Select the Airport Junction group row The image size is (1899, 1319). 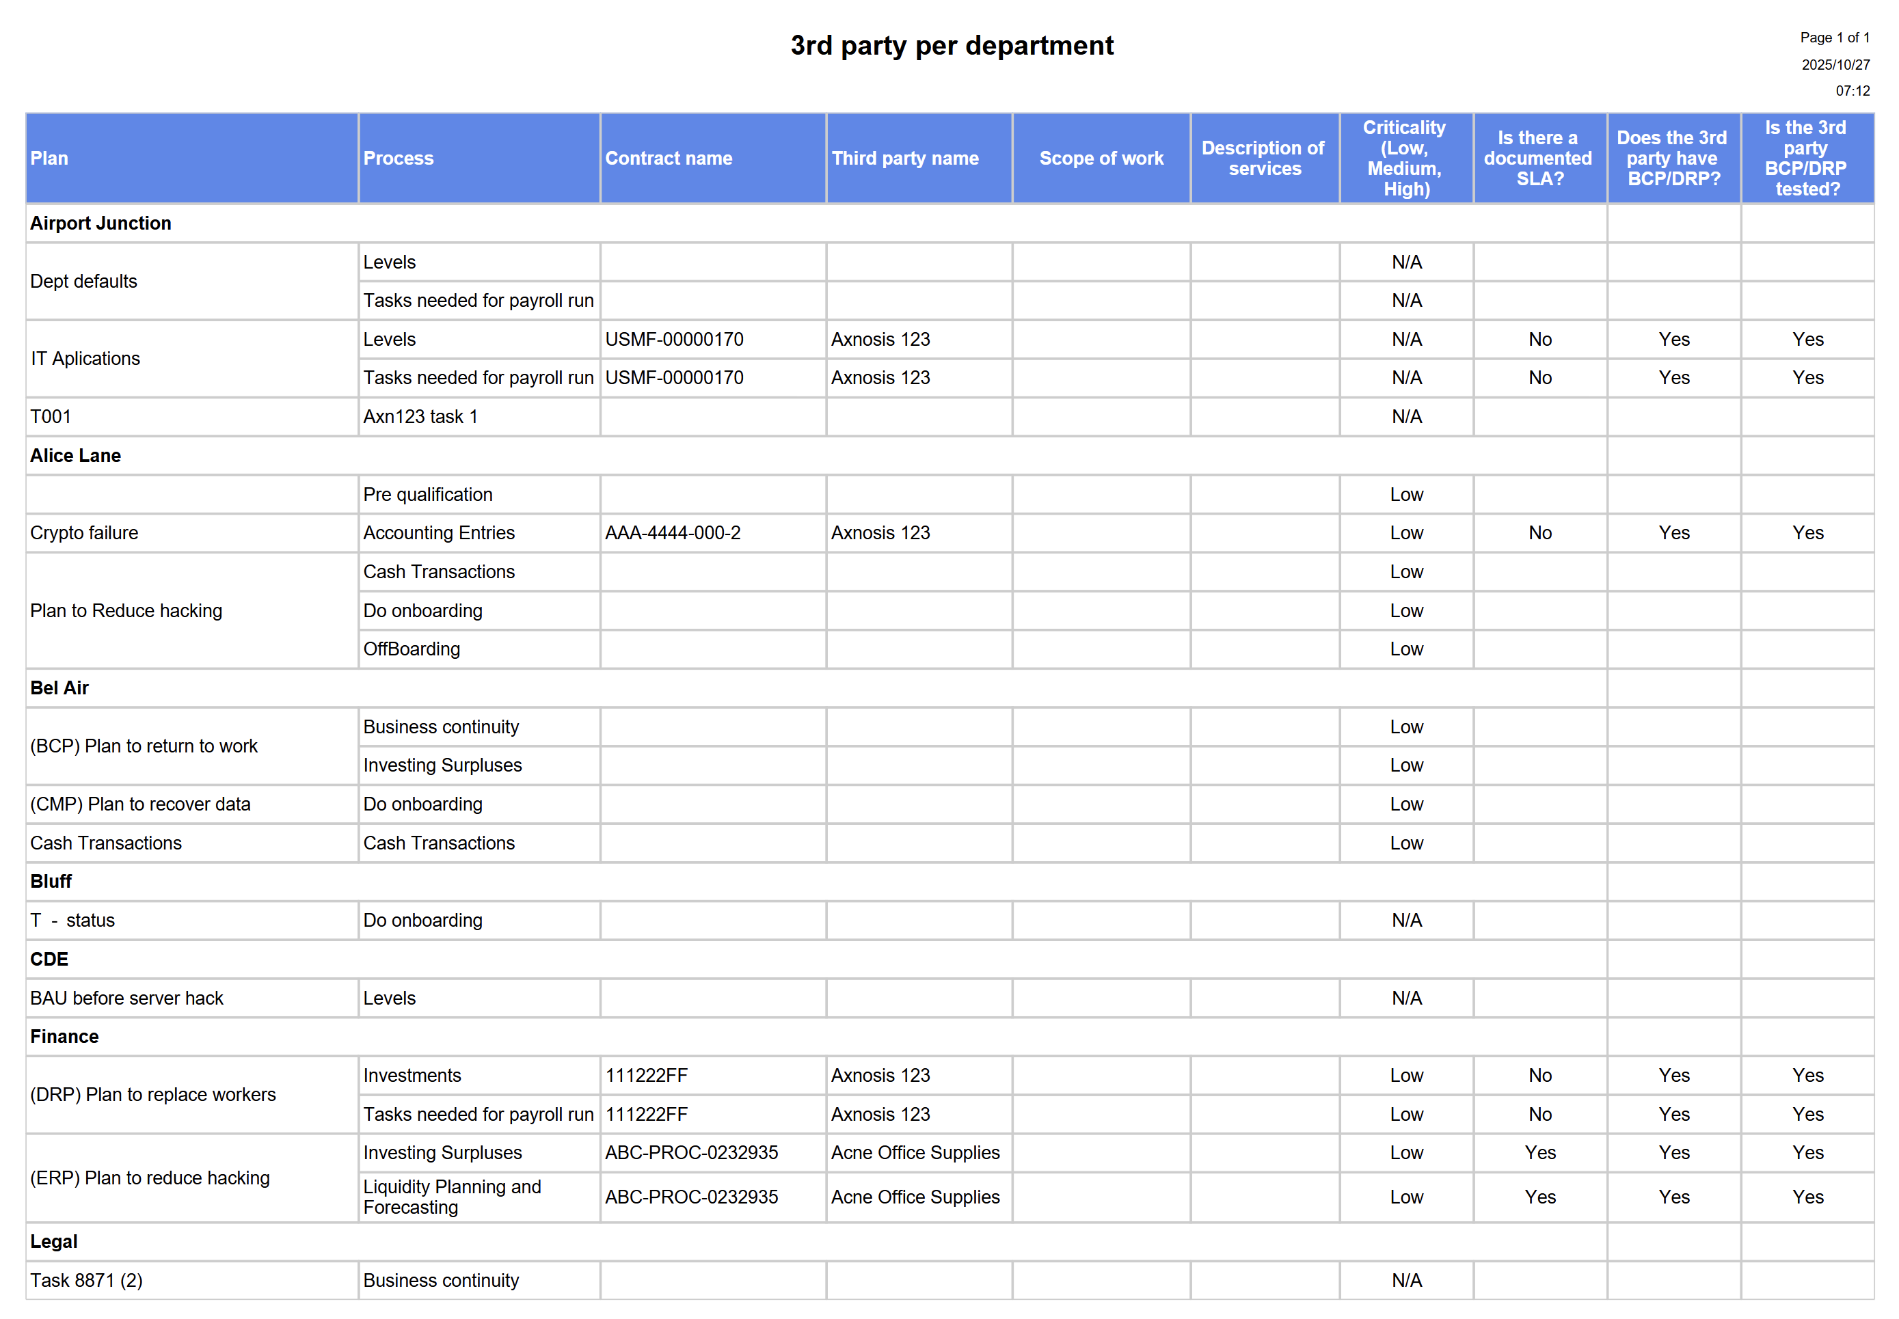click(100, 223)
